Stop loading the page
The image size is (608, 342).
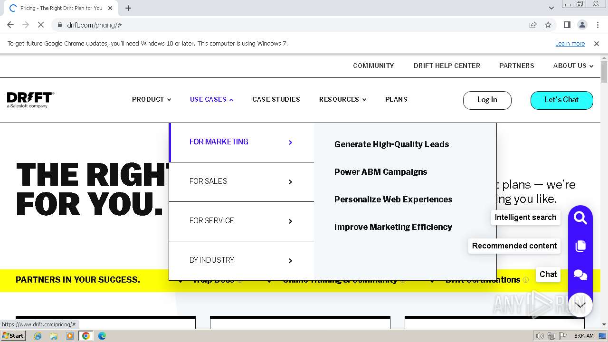[40, 25]
